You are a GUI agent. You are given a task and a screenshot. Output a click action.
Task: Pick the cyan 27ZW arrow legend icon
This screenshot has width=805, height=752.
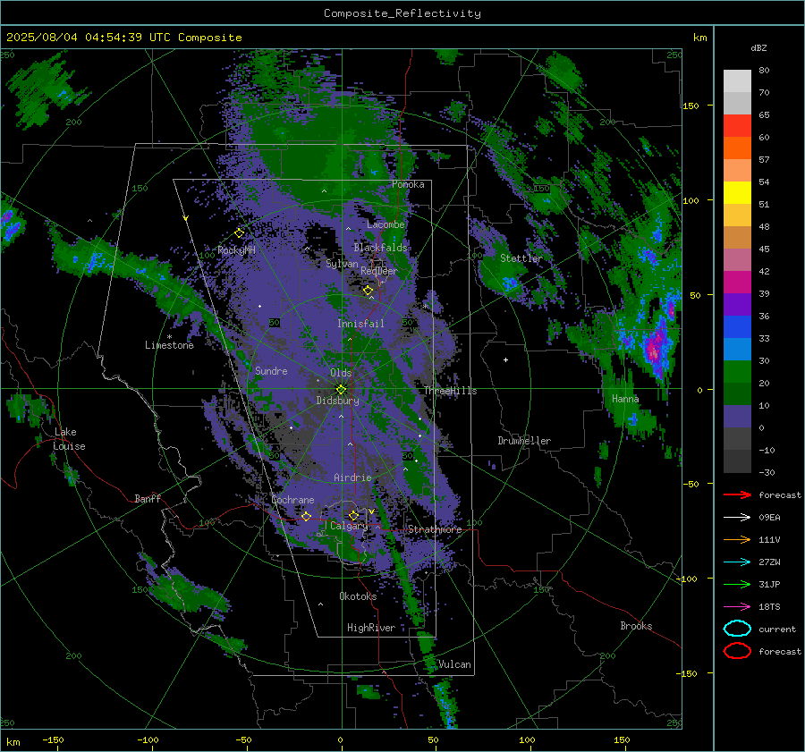tap(737, 562)
